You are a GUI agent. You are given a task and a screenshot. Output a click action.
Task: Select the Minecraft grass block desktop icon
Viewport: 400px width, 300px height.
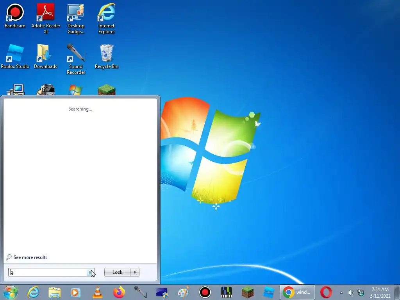tap(106, 89)
